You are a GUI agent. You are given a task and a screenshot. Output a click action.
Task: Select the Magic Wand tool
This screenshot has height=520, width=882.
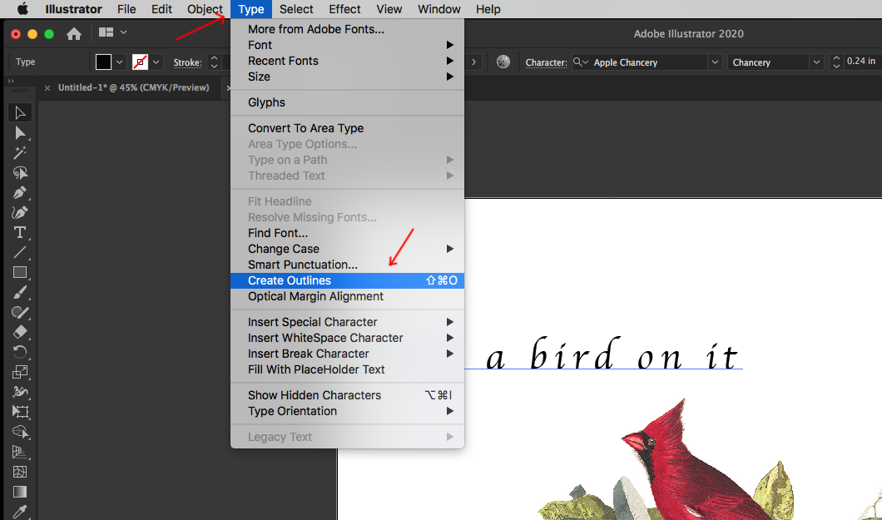(x=21, y=153)
